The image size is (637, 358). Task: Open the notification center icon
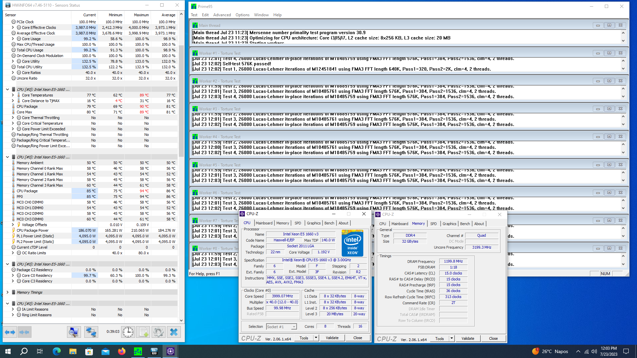point(626,351)
